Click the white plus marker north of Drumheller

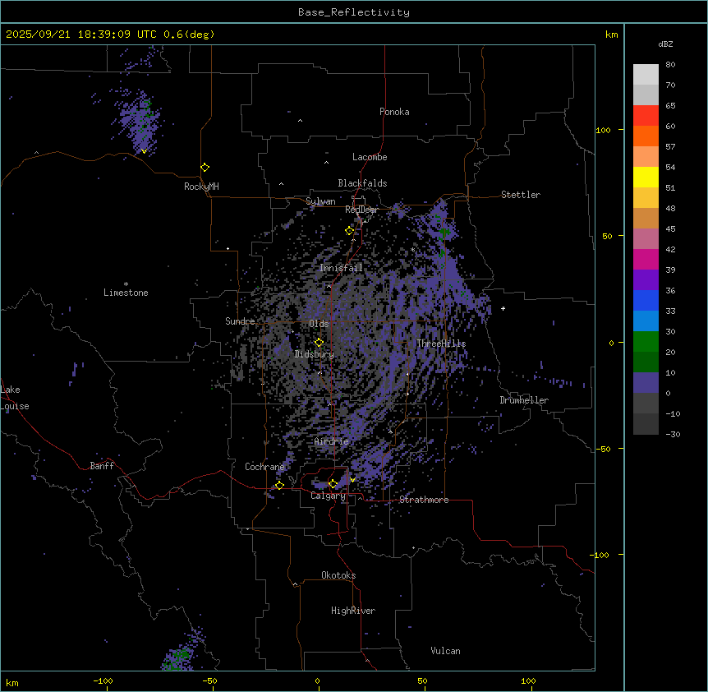503,308
